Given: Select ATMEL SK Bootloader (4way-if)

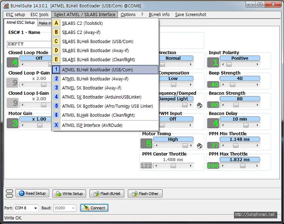Looking at the screenshot, I should click(x=105, y=88).
